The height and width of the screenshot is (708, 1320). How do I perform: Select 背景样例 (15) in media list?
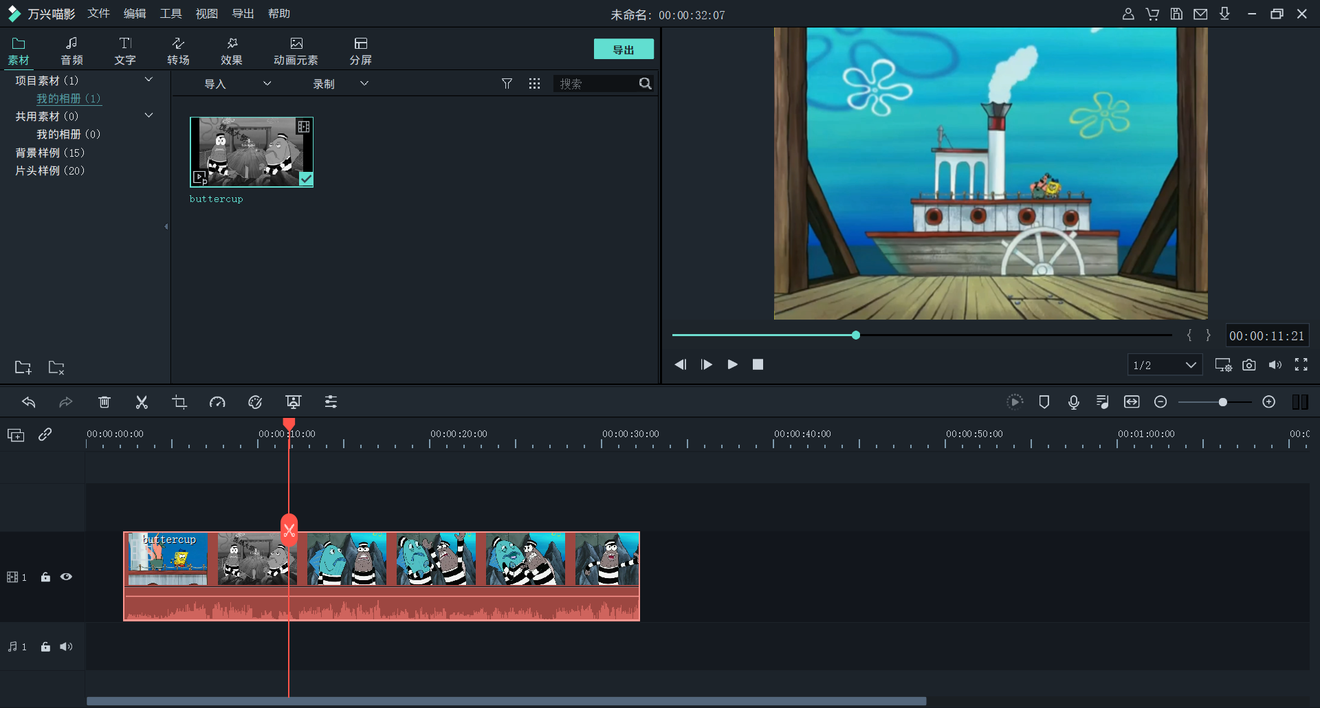[49, 153]
